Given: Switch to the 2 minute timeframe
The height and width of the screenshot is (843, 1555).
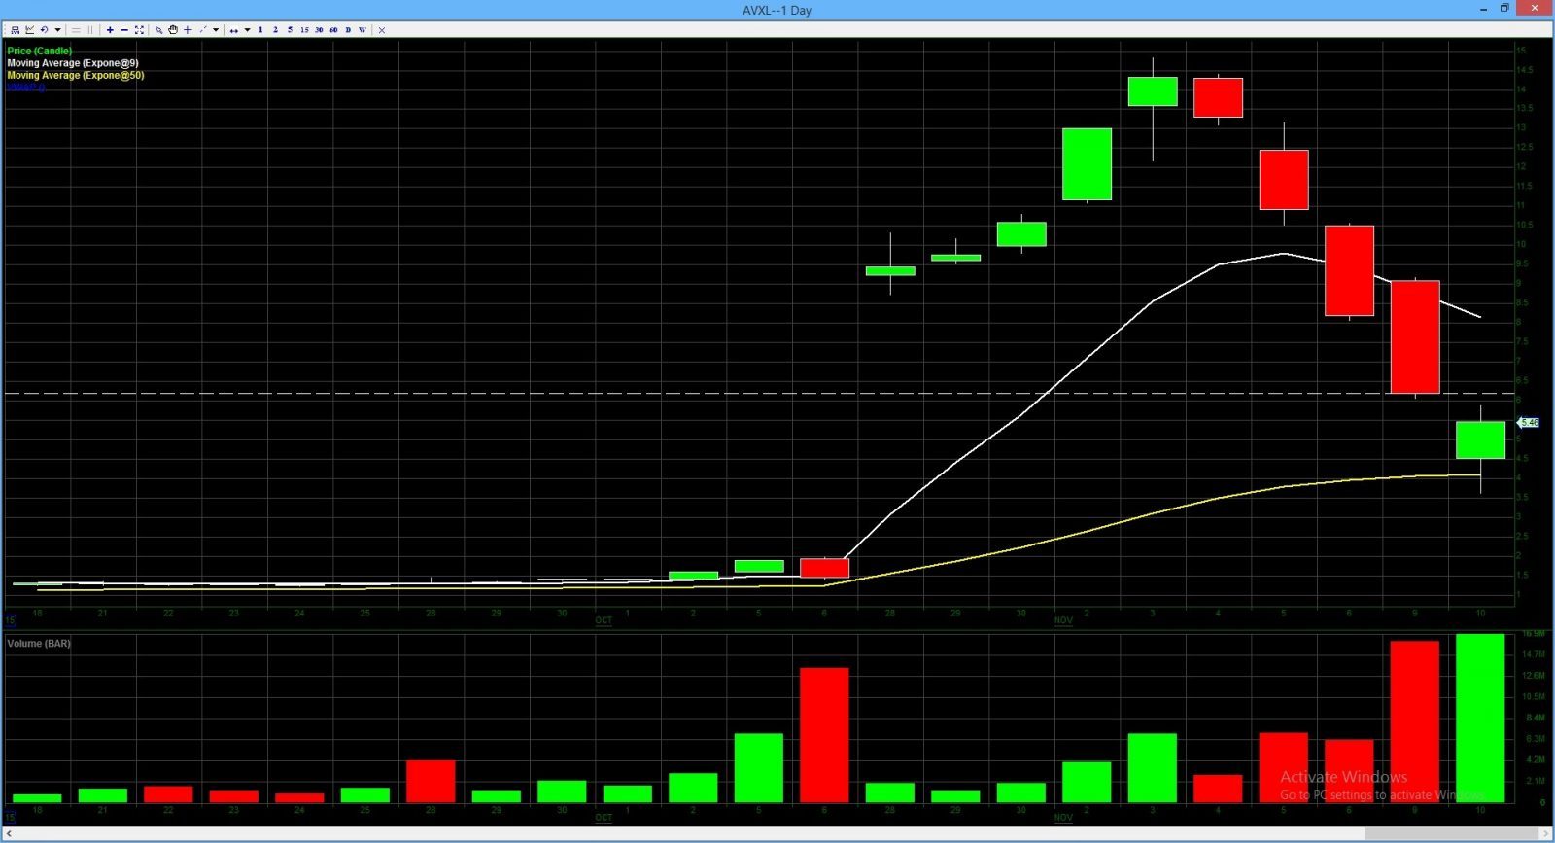Looking at the screenshot, I should 275,30.
